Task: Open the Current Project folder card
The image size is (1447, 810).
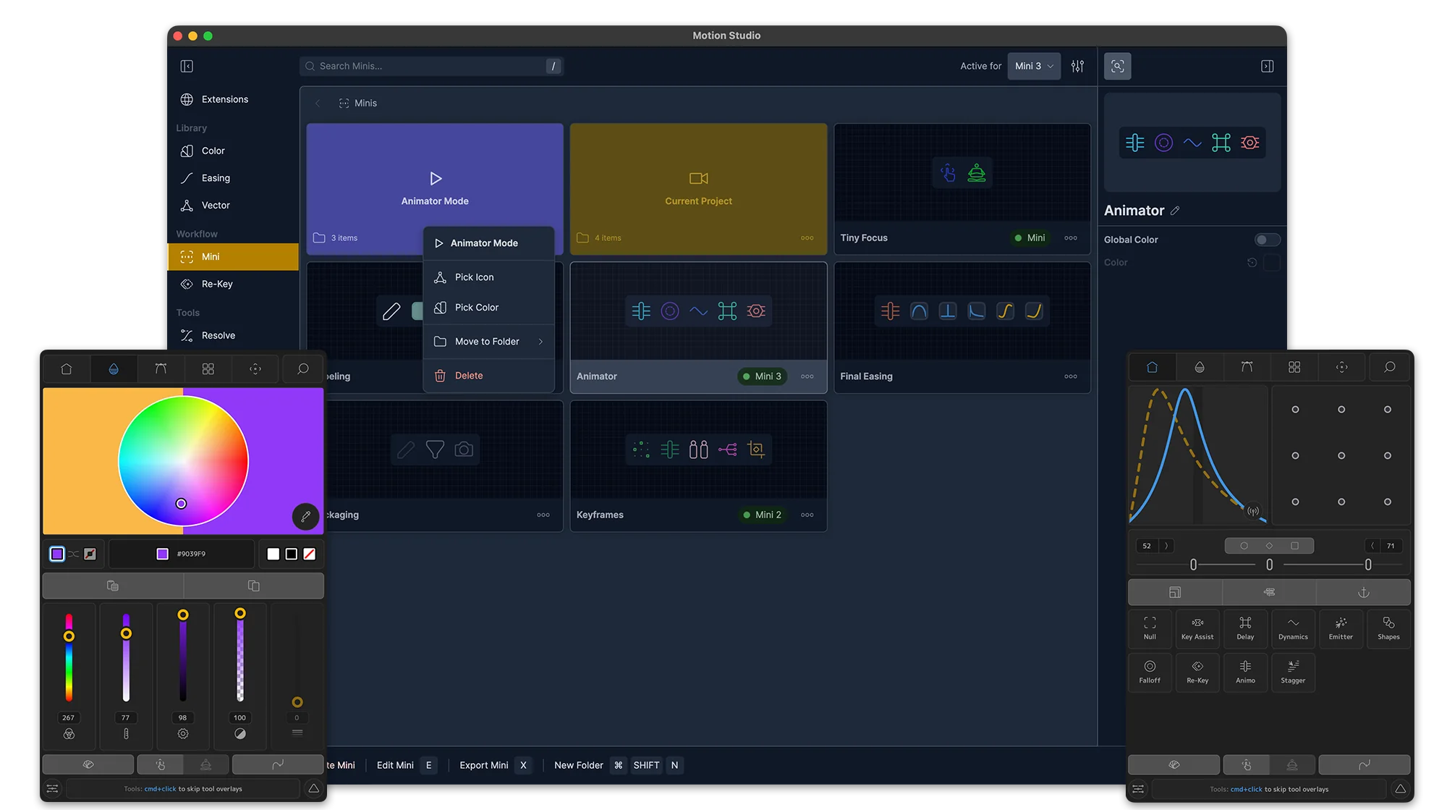Action: (698, 189)
